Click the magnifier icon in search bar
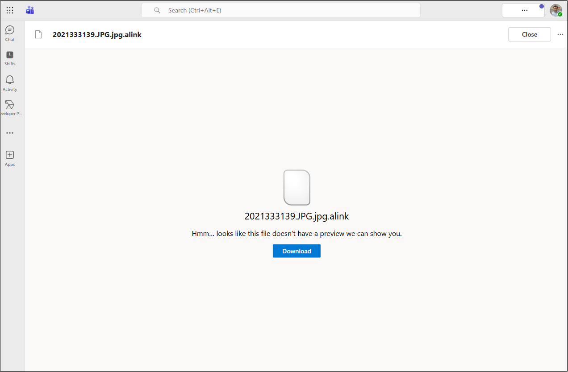 (157, 10)
